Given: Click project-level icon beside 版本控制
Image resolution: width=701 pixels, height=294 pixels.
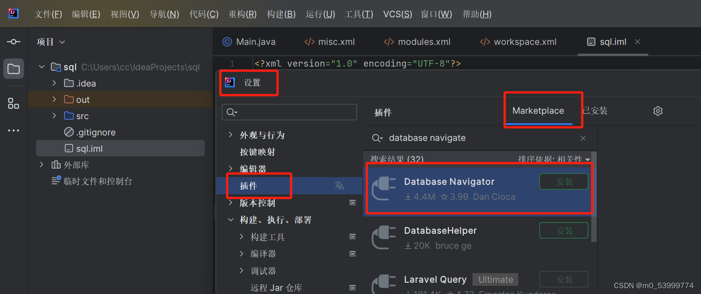Looking at the screenshot, I should (352, 202).
